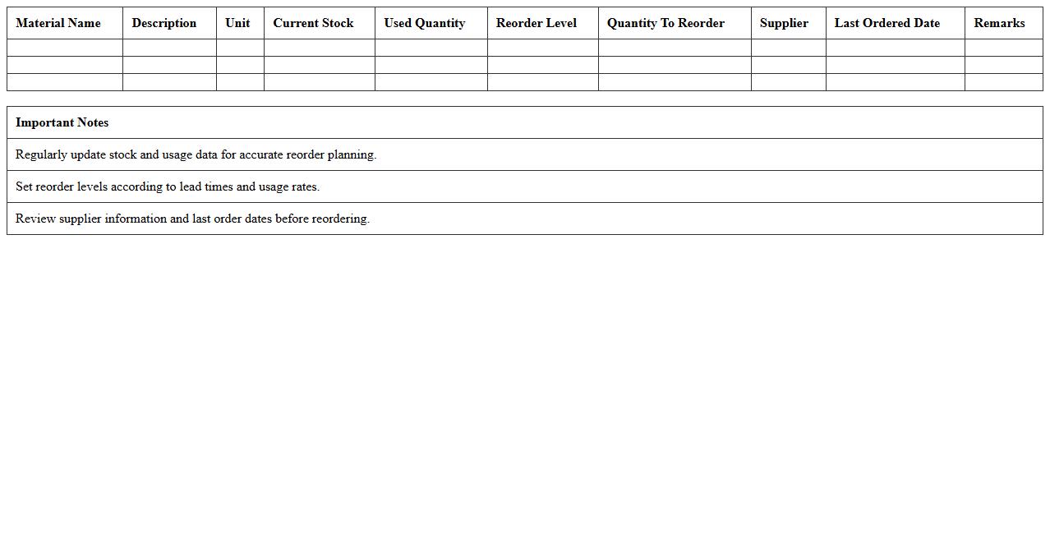This screenshot has width=1050, height=534.
Task: Select the note about reviewing supplier information
Action: tap(192, 219)
